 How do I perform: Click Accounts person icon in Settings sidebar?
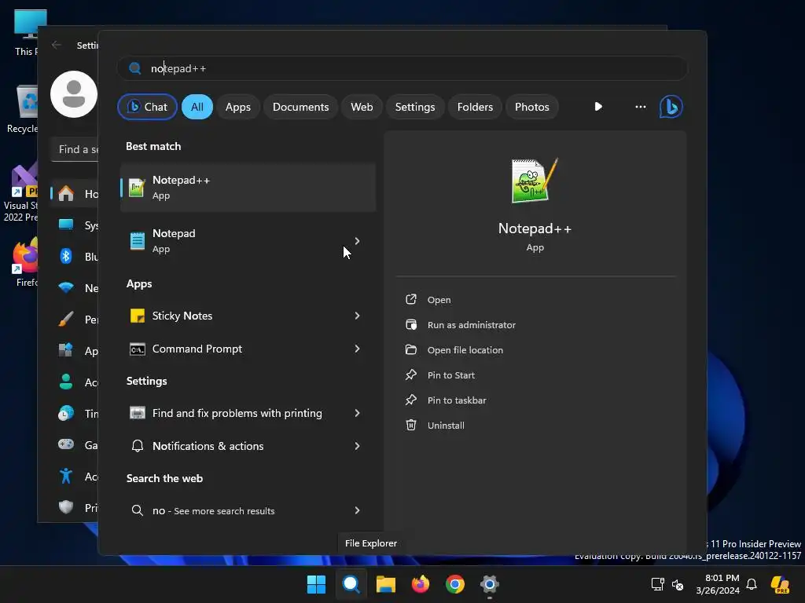[66, 382]
